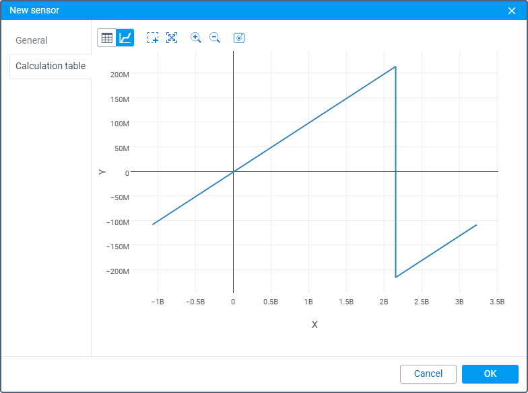
Task: Click the 2B X-axis label
Action: 384,302
